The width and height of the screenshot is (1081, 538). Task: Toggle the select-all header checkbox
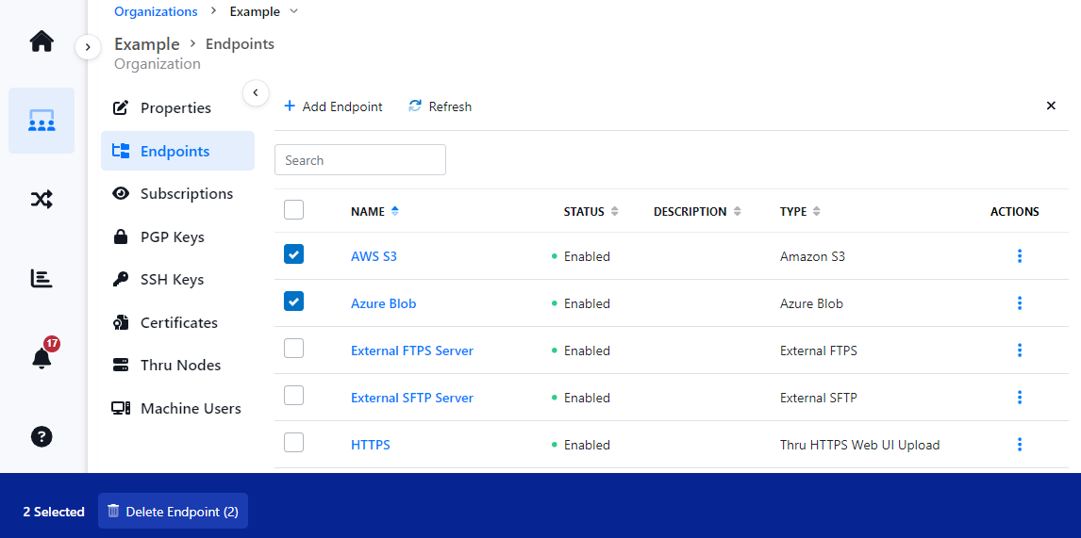pyautogui.click(x=294, y=210)
